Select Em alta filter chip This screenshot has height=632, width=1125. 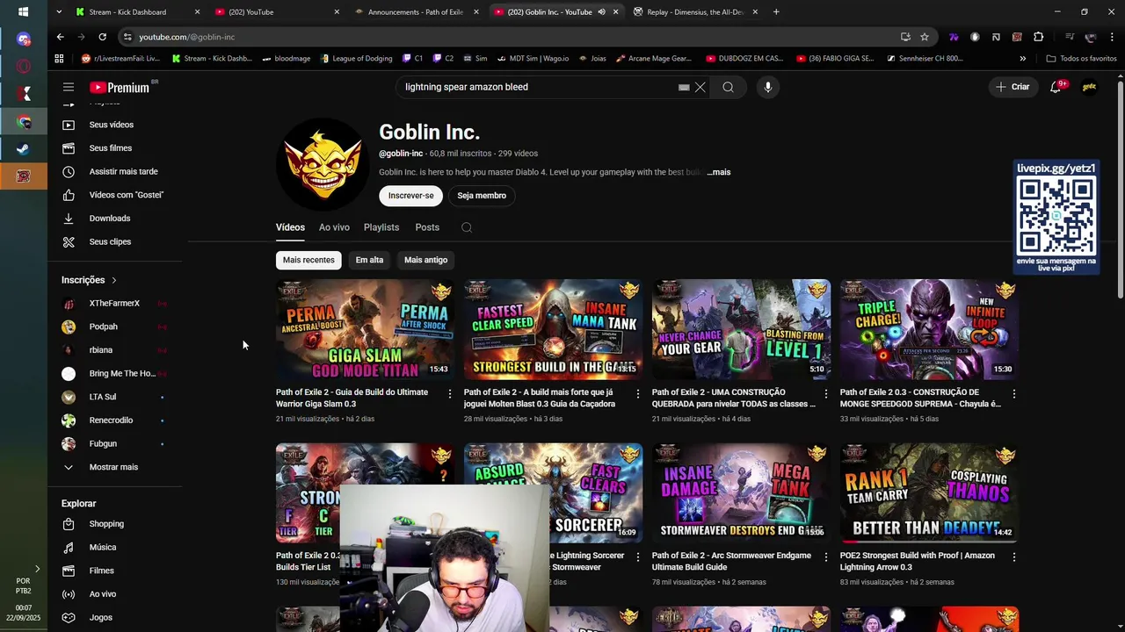tap(369, 260)
